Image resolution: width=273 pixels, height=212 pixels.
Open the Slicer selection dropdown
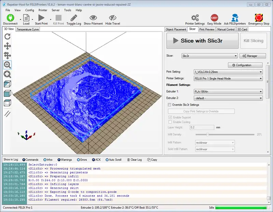pyautogui.click(x=209, y=56)
